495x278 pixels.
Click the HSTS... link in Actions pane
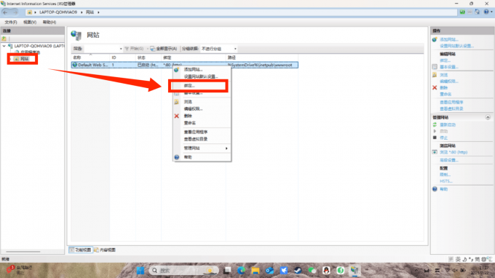pos(445,181)
